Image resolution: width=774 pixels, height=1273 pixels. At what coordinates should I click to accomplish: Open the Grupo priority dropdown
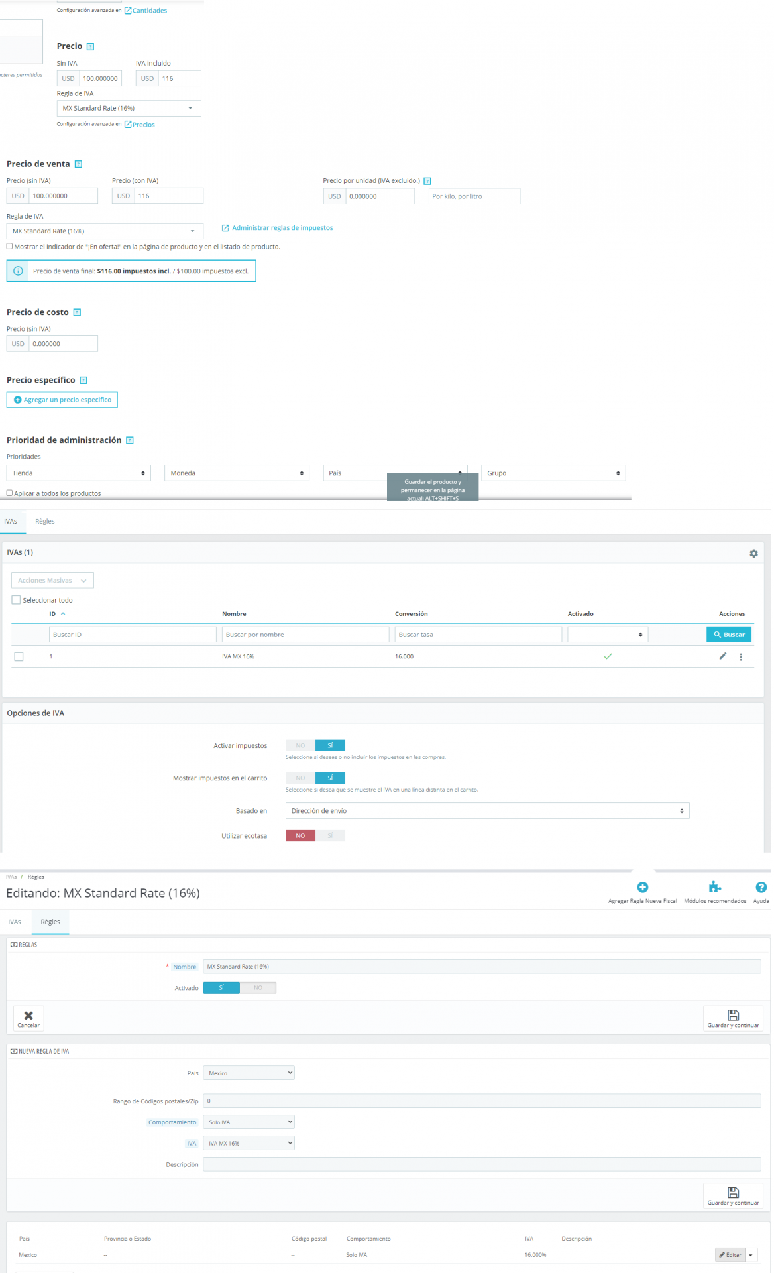[553, 473]
